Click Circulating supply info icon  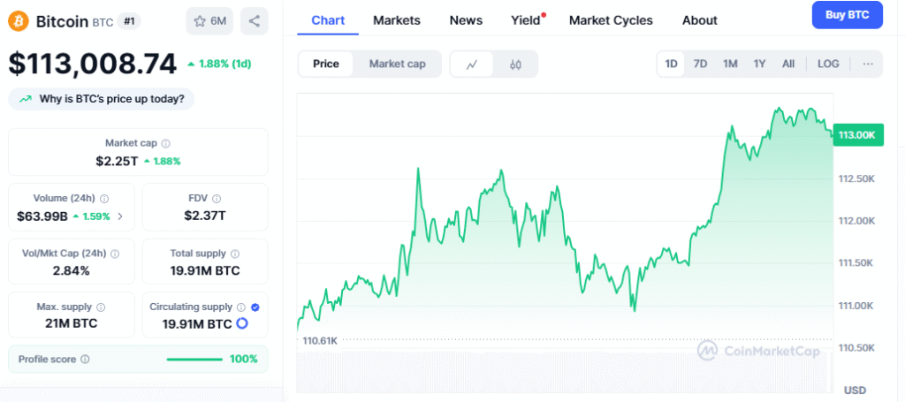241,307
